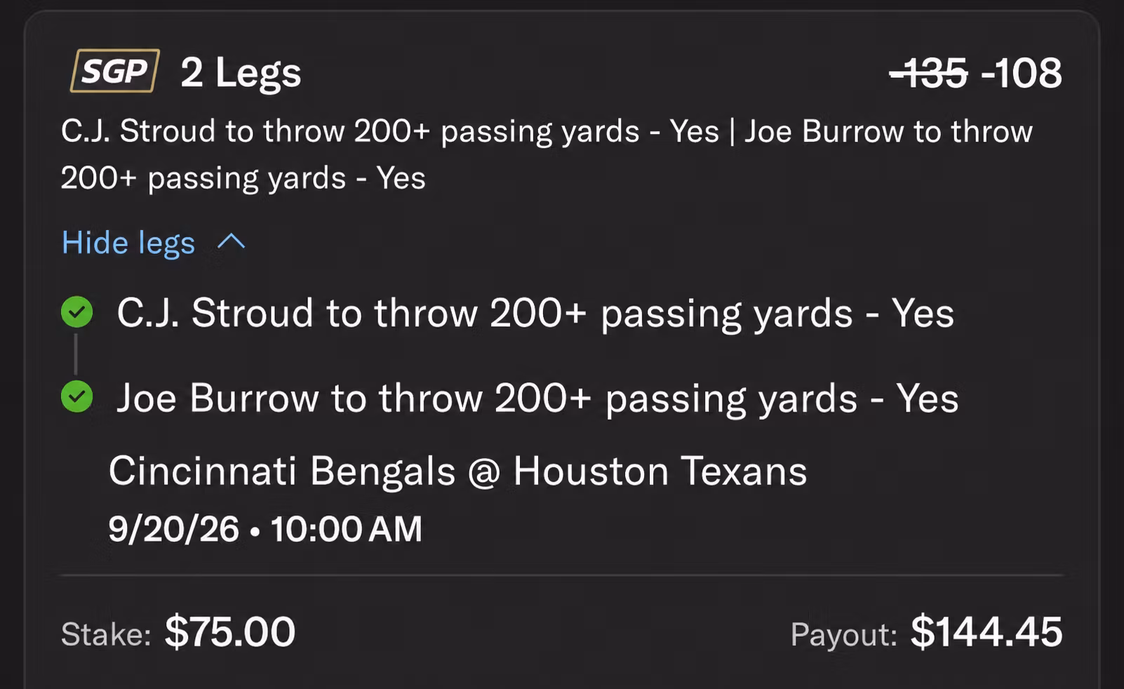Open the C.J. Stroud 200+ passing yards leg
The height and width of the screenshot is (689, 1124).
click(535, 313)
